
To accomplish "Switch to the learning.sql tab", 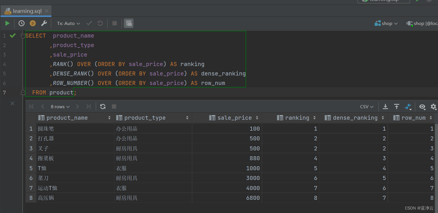I will coord(24,11).
